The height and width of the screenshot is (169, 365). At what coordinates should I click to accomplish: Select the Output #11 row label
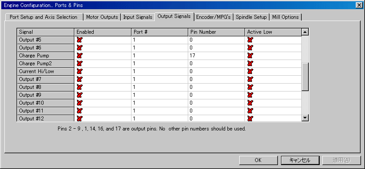tap(46, 111)
